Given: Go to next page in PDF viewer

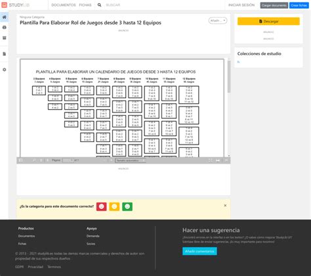Looking at the screenshot, I should click(x=47, y=160).
